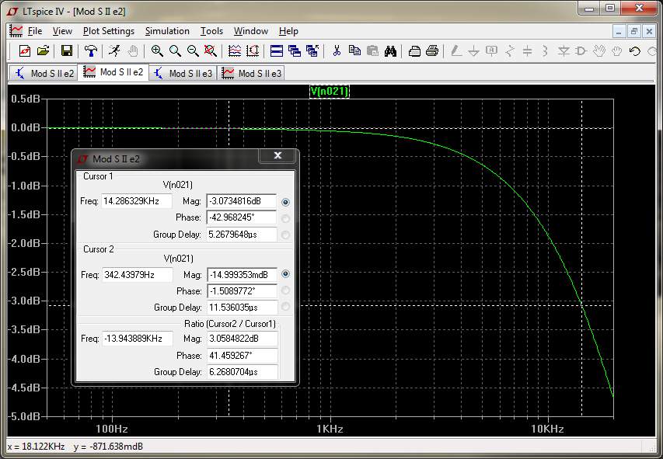Image resolution: width=663 pixels, height=459 pixels.
Task: Click the Zoom In magnifier icon
Action: point(157,51)
